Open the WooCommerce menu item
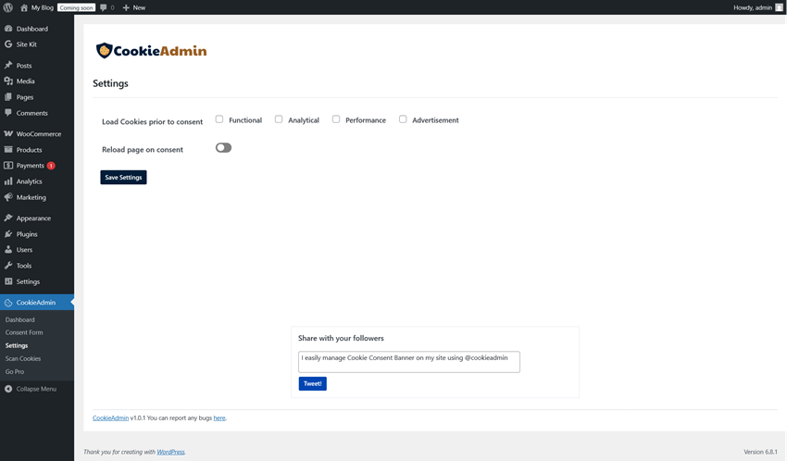Viewport: 787px width, 461px height. pyautogui.click(x=37, y=134)
